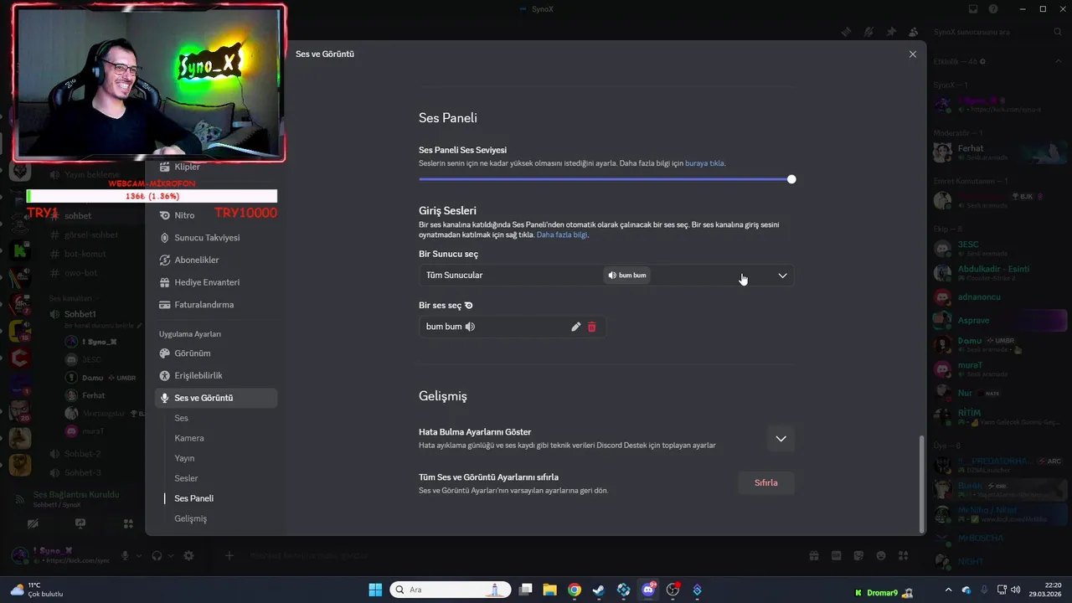Screen dimensions: 1072x603
Task: Click the Windows Start button
Action: pos(375,590)
